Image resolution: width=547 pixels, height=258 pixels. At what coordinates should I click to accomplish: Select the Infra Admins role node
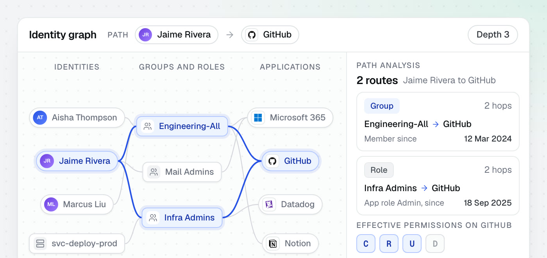click(x=182, y=218)
